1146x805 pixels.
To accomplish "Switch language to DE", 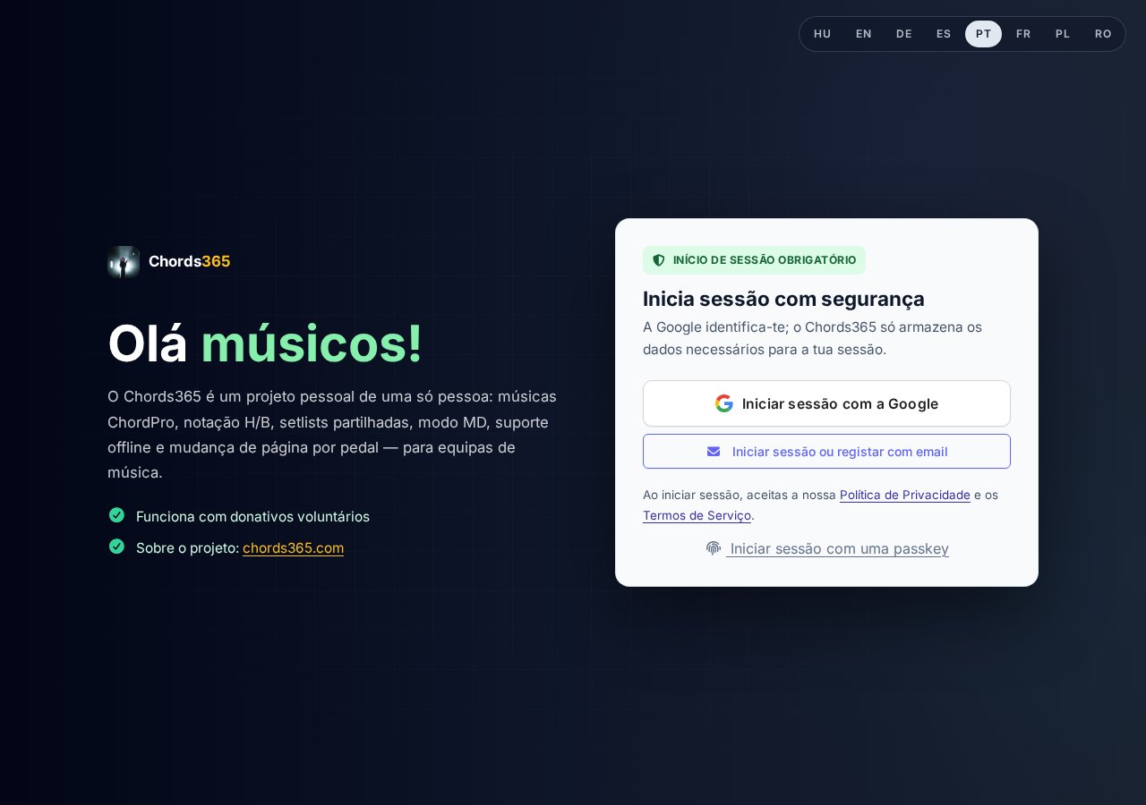I will pos(903,34).
